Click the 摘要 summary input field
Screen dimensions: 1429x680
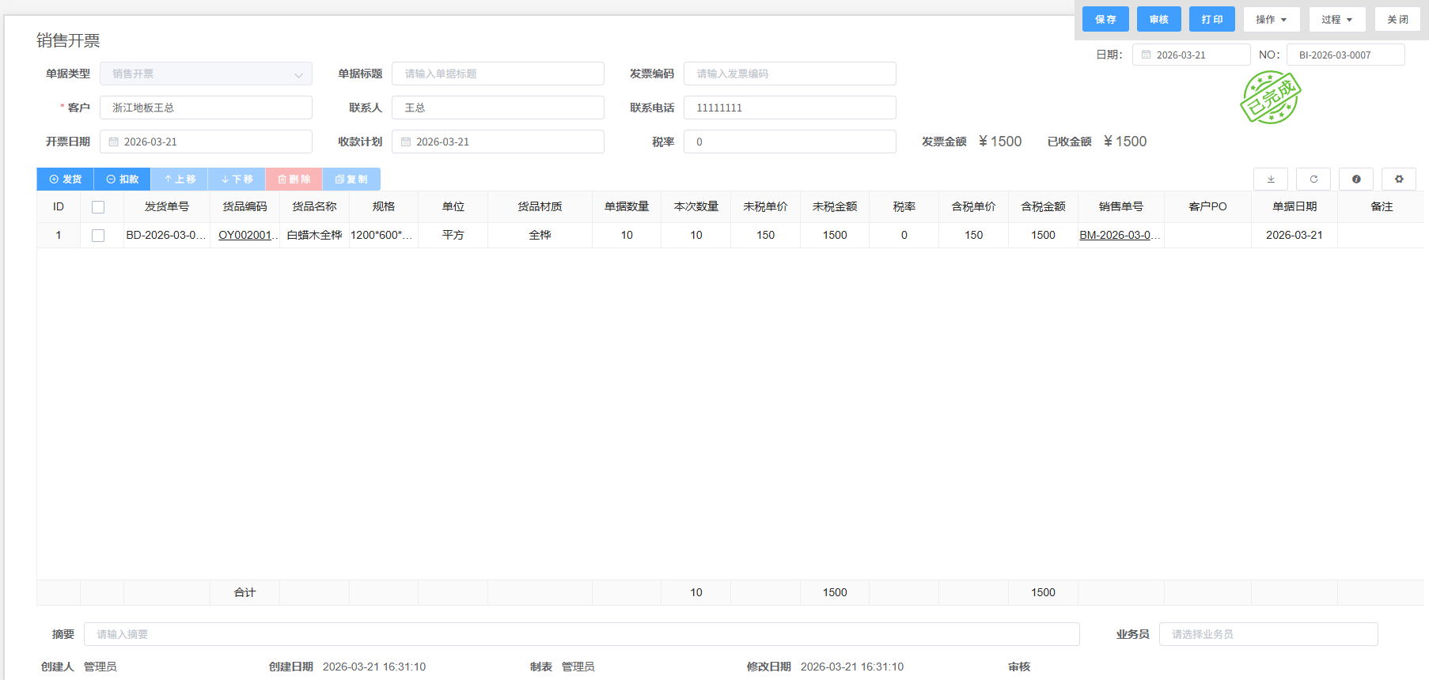pyautogui.click(x=582, y=634)
